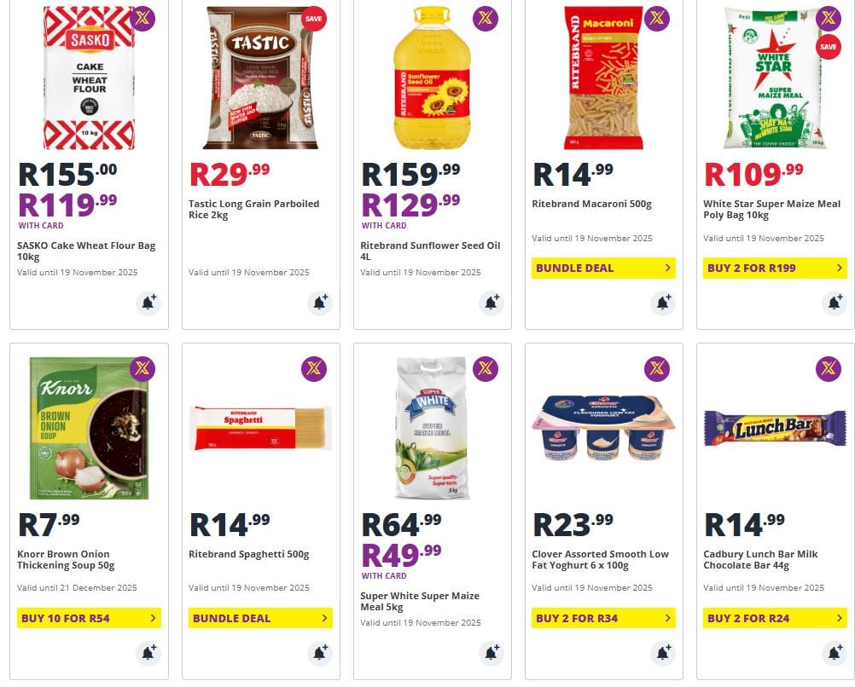Add price alert for SASKO Cake Wheat Flour
The image size is (855, 687).
148,303
